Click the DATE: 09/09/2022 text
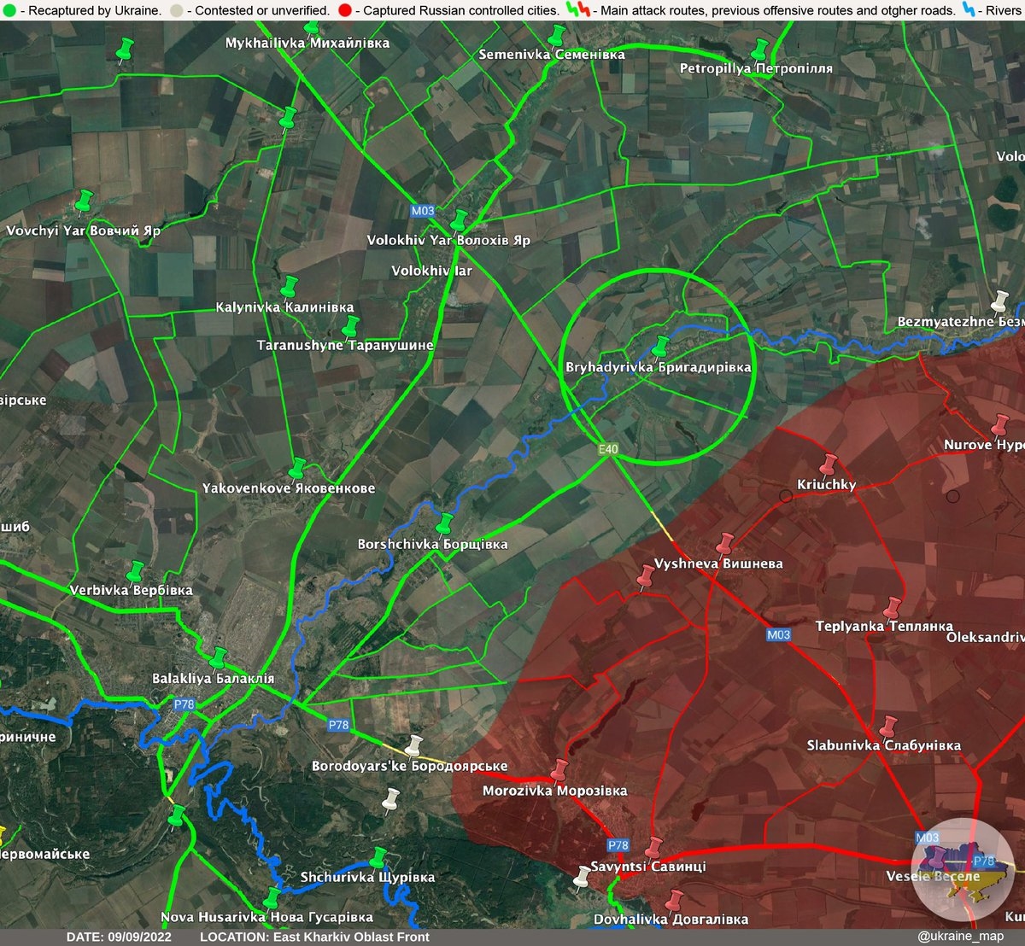Image resolution: width=1025 pixels, height=946 pixels. [x=120, y=937]
